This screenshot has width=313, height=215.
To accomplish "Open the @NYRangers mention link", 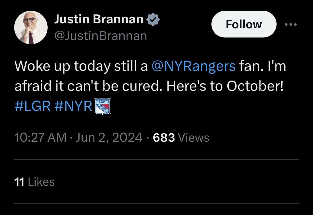I will (x=194, y=67).
